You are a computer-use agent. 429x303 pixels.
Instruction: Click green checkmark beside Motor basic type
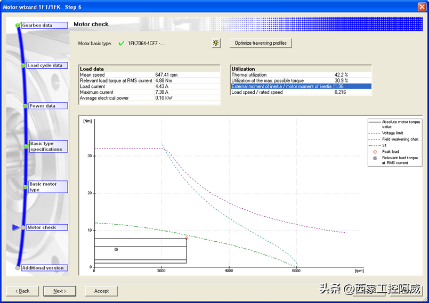pyautogui.click(x=121, y=43)
